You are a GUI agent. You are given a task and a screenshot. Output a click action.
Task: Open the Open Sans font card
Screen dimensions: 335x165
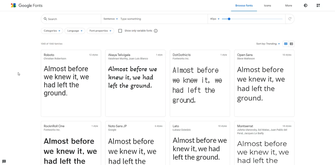tap(264, 83)
